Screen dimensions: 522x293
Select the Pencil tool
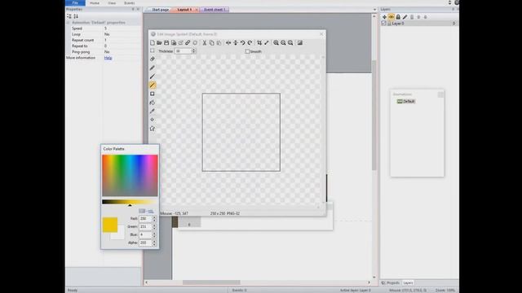click(153, 68)
